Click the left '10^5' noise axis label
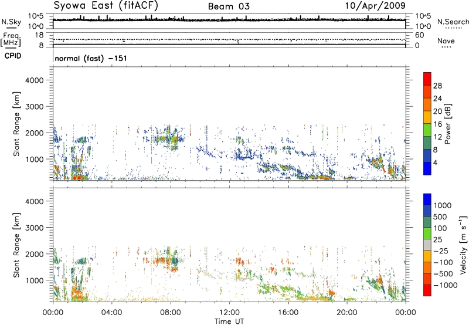Image resolution: width=469 pixels, height=325 pixels. 36,16
